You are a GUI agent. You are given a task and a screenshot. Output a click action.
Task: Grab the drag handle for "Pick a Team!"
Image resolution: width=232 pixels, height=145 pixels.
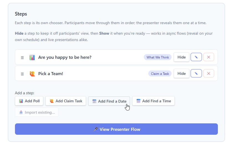point(22,74)
